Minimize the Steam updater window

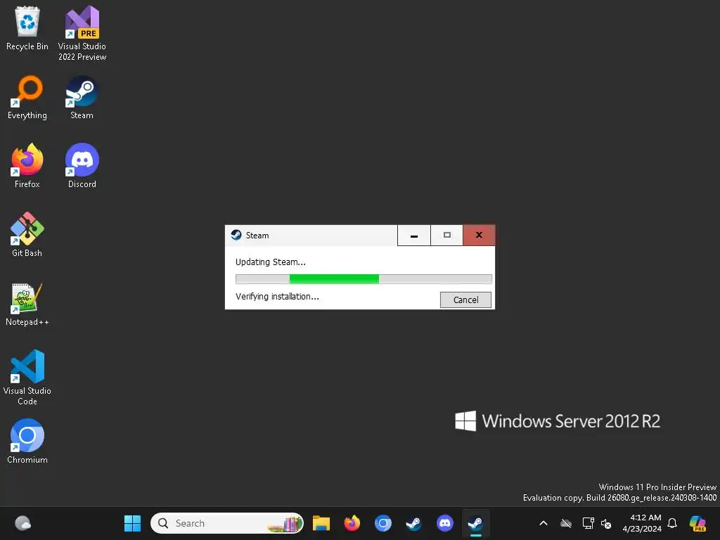tap(413, 235)
